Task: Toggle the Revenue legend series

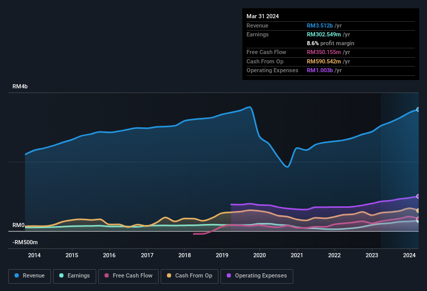Action: pyautogui.click(x=30, y=276)
